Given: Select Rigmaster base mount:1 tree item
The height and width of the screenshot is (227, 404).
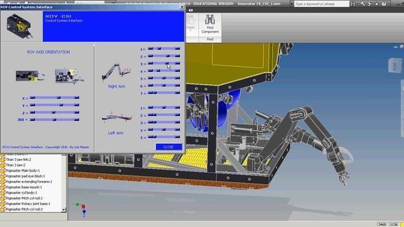Looking at the screenshot, I should (x=24, y=187).
